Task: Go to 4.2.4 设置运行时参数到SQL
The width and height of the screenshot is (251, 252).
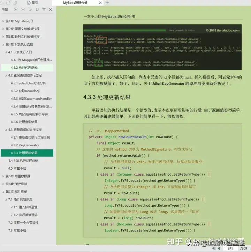Action: 31,106
